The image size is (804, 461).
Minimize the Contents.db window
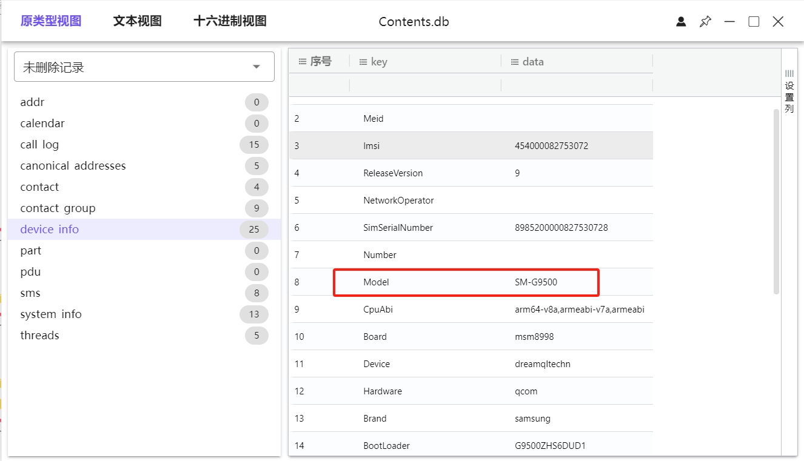coord(729,22)
